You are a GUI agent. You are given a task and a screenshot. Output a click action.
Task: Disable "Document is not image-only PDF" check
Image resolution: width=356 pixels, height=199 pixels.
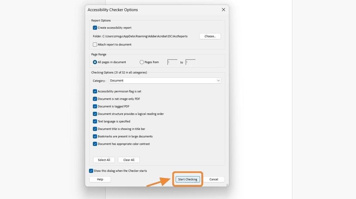(x=95, y=99)
